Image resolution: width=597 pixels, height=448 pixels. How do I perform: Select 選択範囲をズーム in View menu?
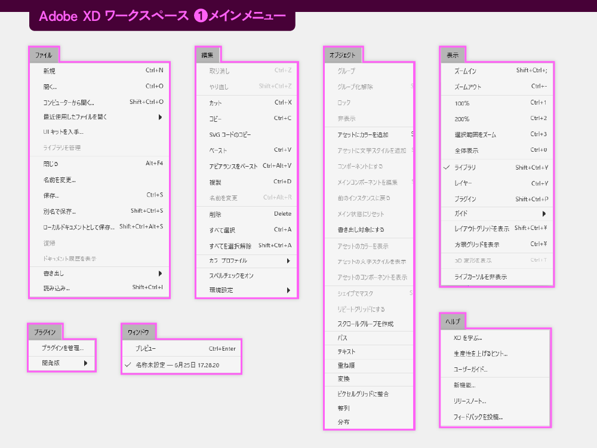coord(497,135)
